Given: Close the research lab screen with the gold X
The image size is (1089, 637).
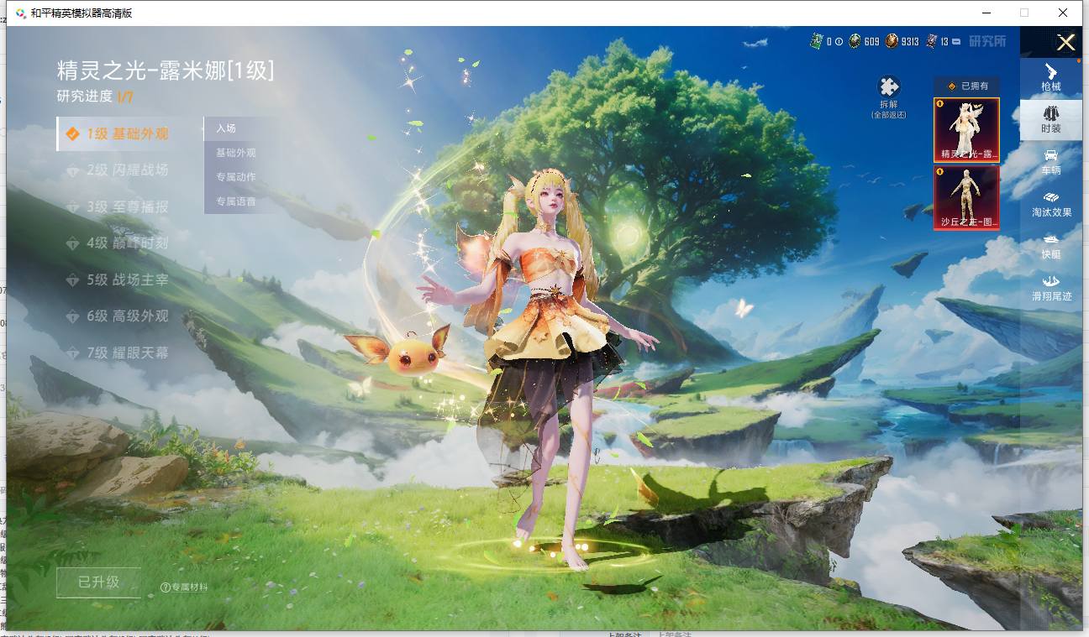Looking at the screenshot, I should pyautogui.click(x=1065, y=43).
